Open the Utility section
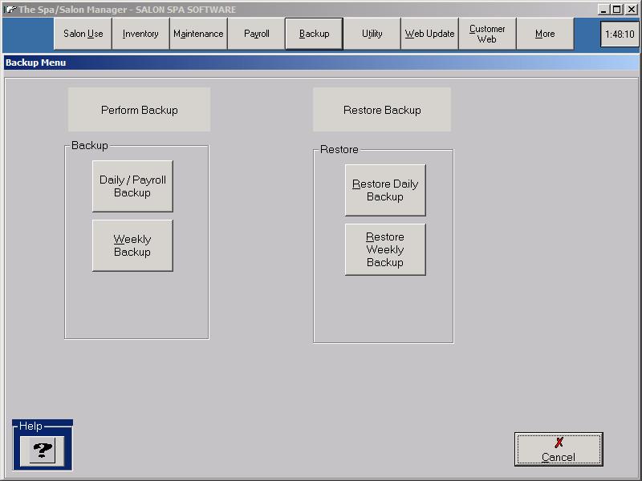Screen dimensions: 642x481 pyautogui.click(x=372, y=34)
